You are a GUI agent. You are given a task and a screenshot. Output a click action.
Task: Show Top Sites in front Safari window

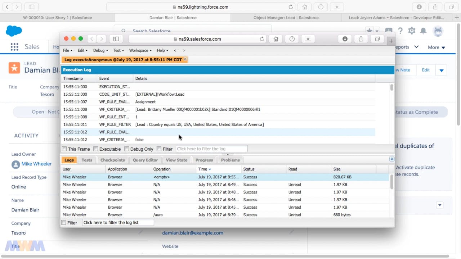pyautogui.click(x=308, y=39)
